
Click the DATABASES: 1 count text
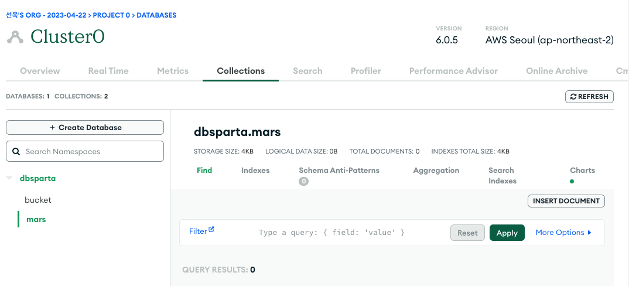pos(28,96)
